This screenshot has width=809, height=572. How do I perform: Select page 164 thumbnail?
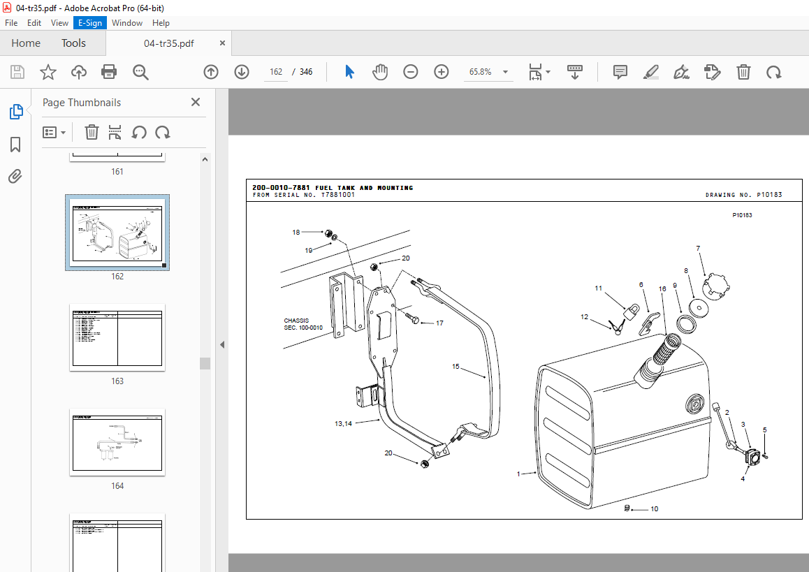pos(117,442)
